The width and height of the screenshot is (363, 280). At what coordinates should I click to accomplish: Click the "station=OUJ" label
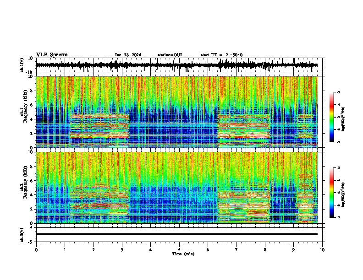point(170,55)
